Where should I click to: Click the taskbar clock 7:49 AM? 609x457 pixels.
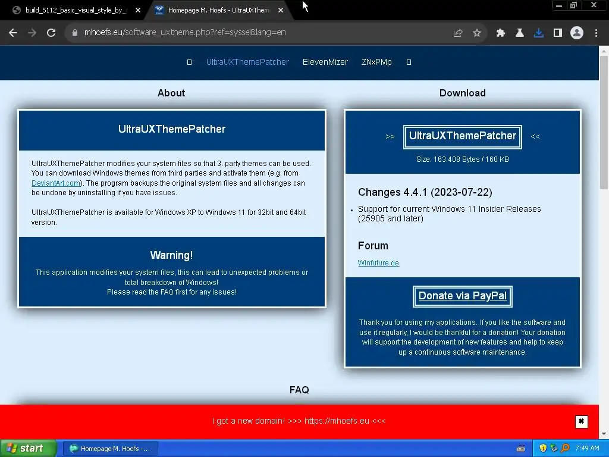click(587, 448)
